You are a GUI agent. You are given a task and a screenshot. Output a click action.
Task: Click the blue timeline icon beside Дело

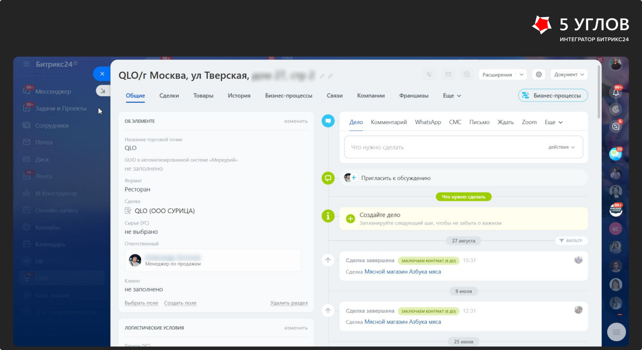tap(328, 121)
